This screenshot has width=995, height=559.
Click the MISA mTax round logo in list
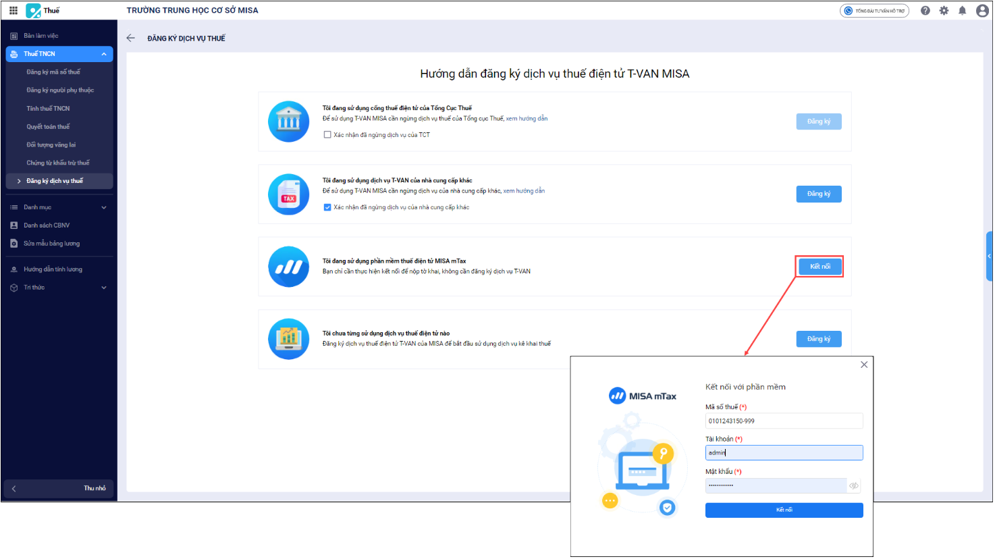(289, 267)
